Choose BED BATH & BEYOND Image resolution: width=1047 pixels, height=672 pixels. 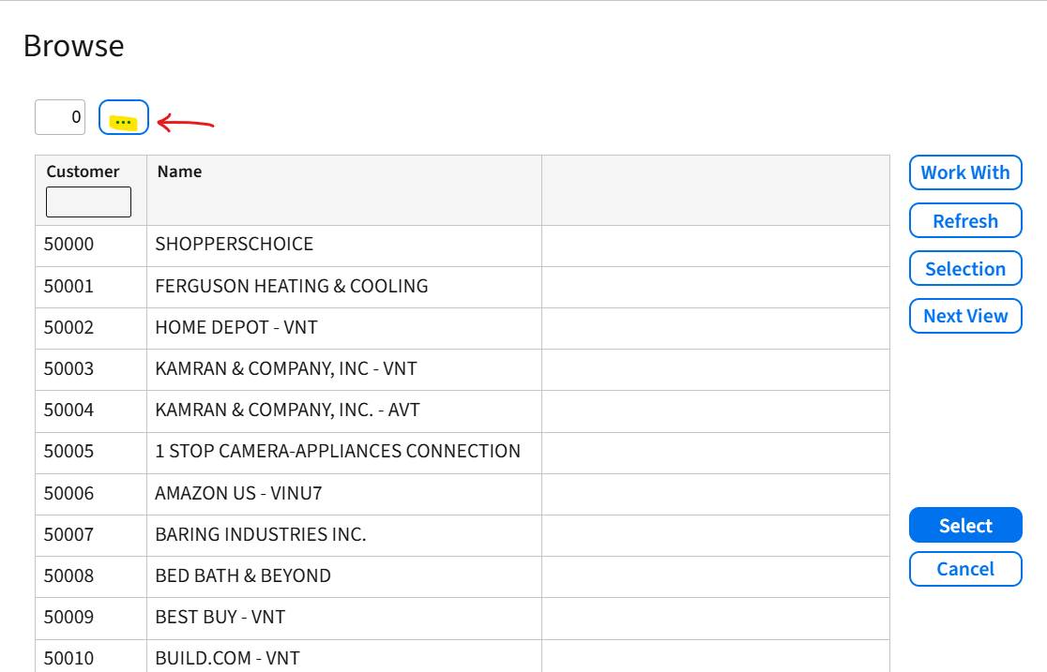(243, 576)
